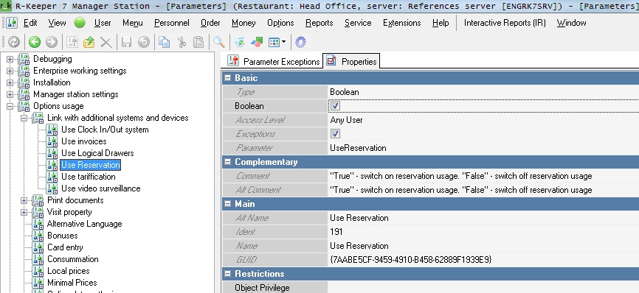Open the Extensions menu
639x293 pixels.
pos(402,23)
